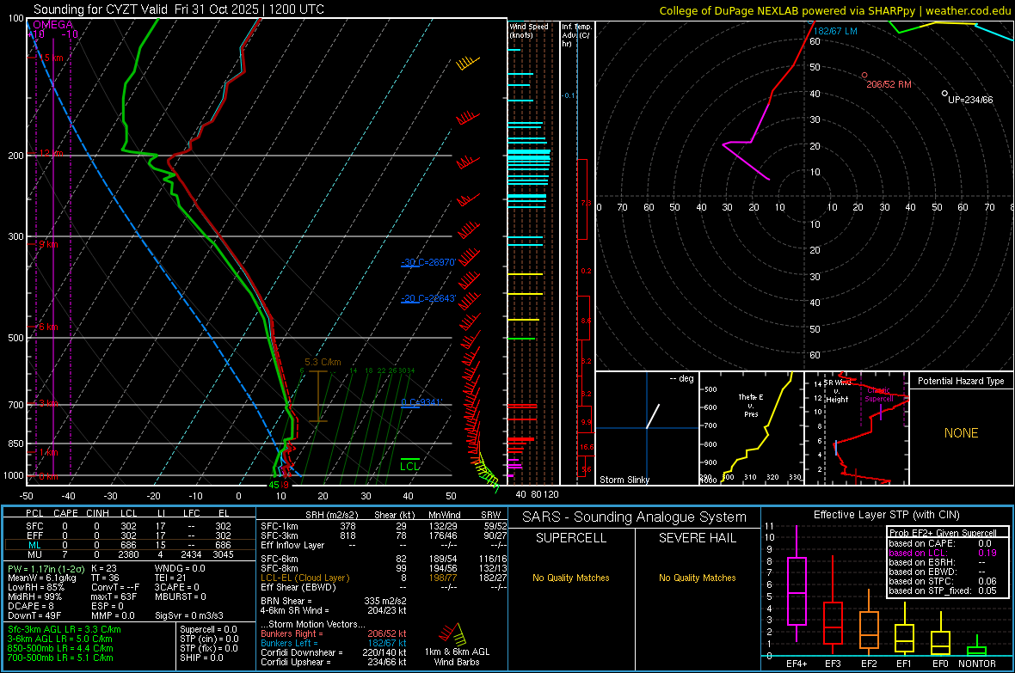This screenshot has height=673, width=1015.
Task: Click 'Corfidi Upshear = 234/66 kt'
Action: click(x=334, y=662)
